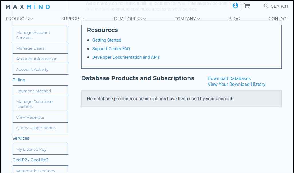Image resolution: width=294 pixels, height=173 pixels.
Task: Click the GeoIP2 / GeoLite2 heading
Action: point(30,160)
